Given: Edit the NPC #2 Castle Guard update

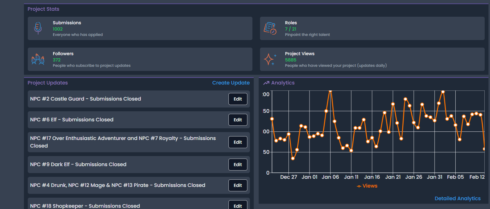Looking at the screenshot, I should click(x=238, y=99).
